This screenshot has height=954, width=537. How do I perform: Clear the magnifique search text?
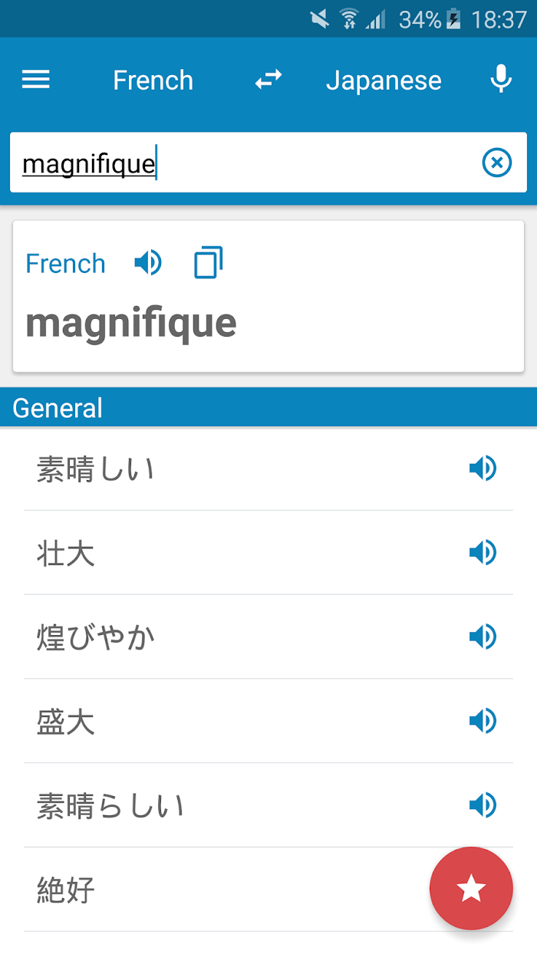click(496, 163)
